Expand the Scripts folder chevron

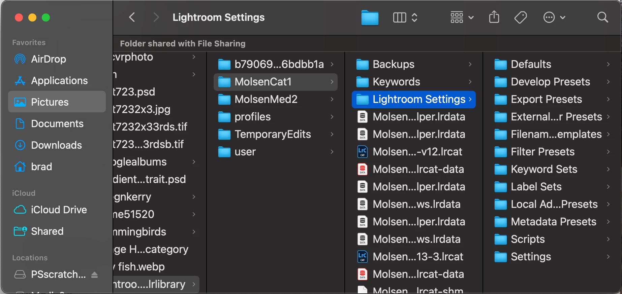click(x=608, y=239)
